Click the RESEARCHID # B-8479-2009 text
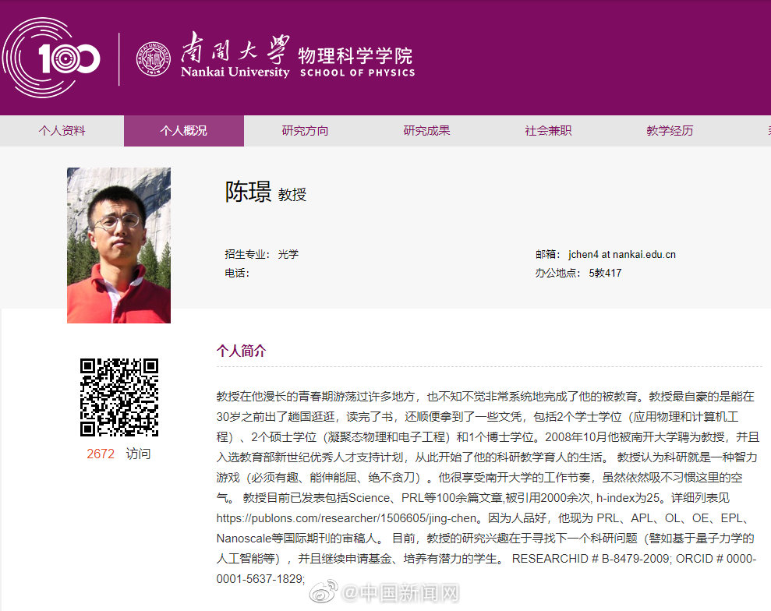 [x=591, y=559]
